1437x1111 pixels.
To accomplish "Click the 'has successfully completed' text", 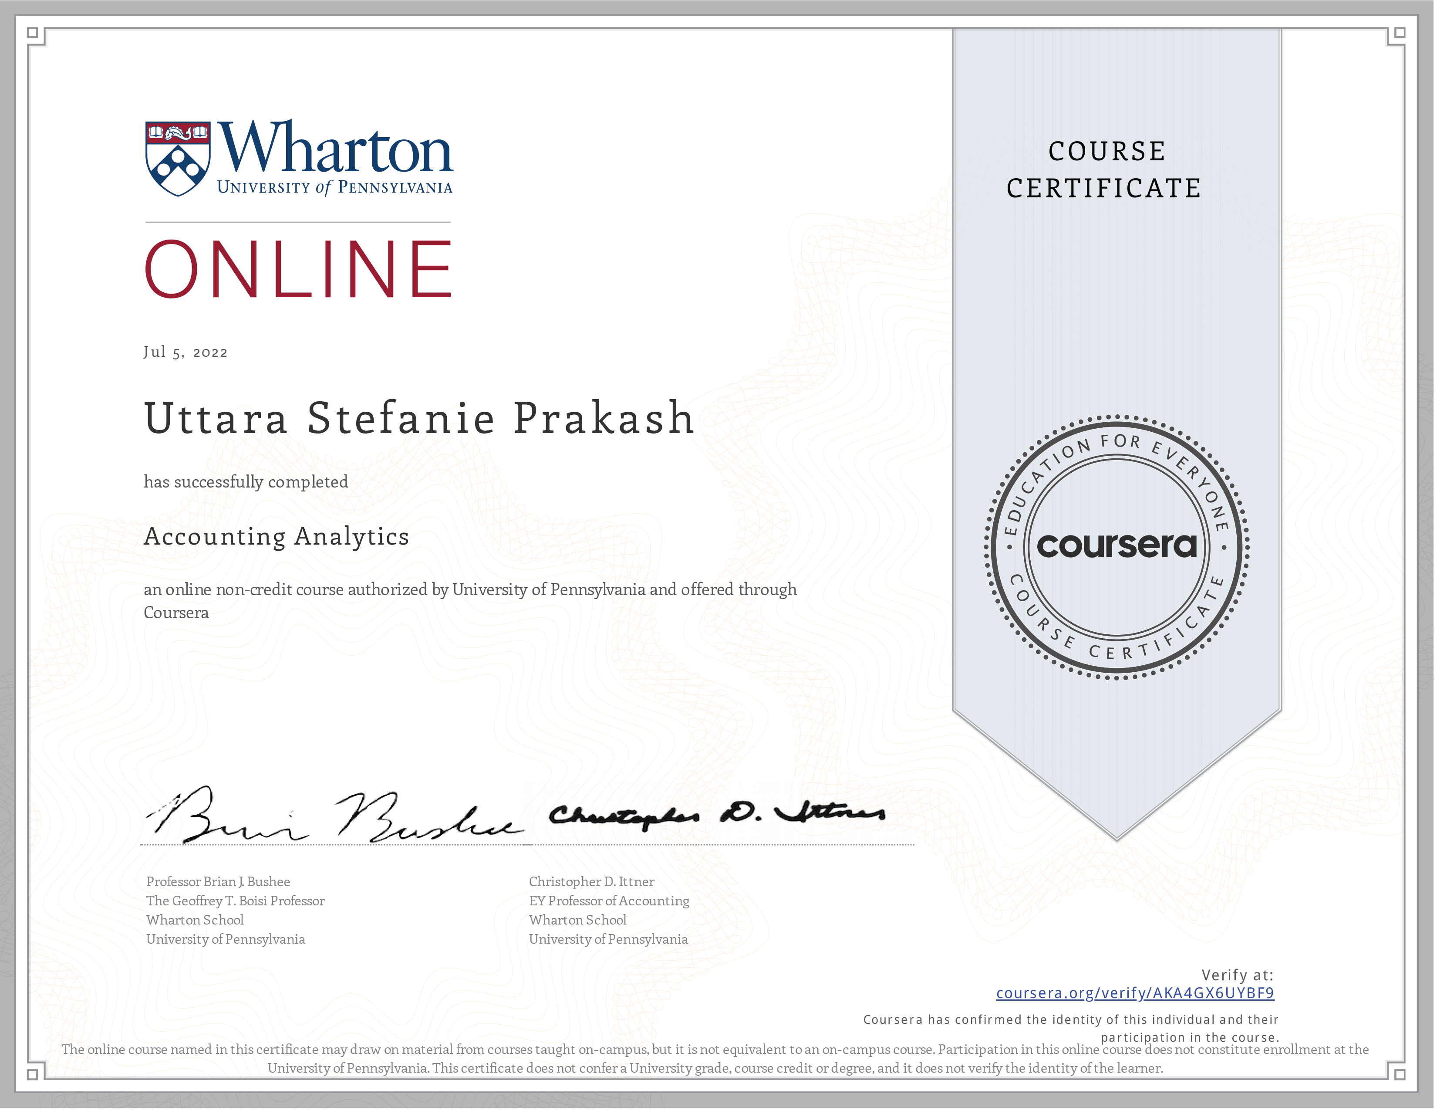I will click(246, 482).
